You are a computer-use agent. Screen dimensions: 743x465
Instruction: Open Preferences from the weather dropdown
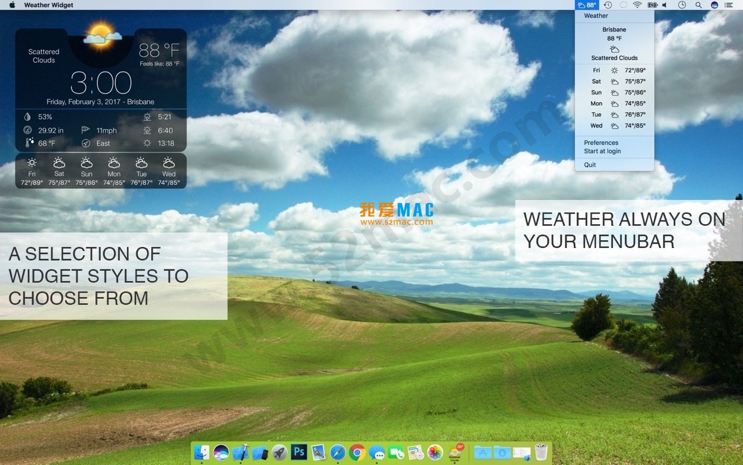coord(601,142)
